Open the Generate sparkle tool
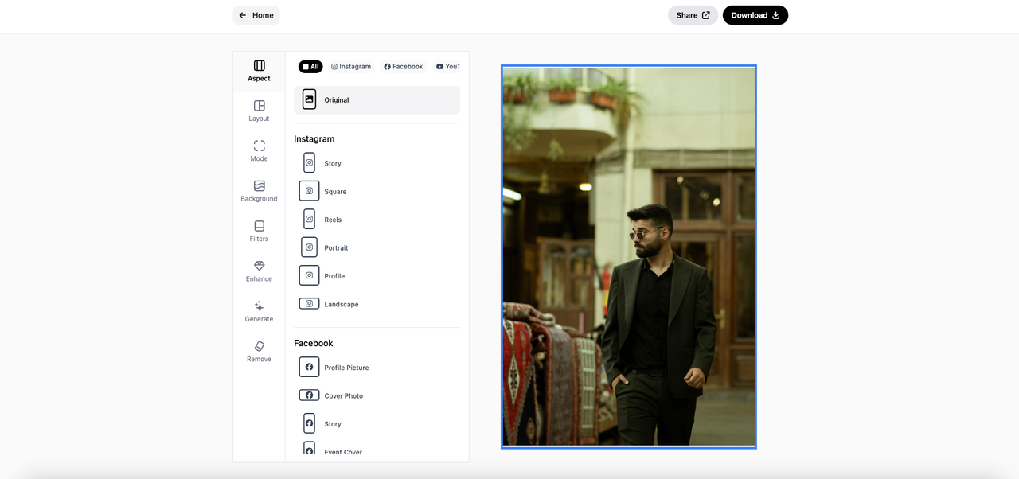Screen dimensions: 1019x479 coord(259,312)
